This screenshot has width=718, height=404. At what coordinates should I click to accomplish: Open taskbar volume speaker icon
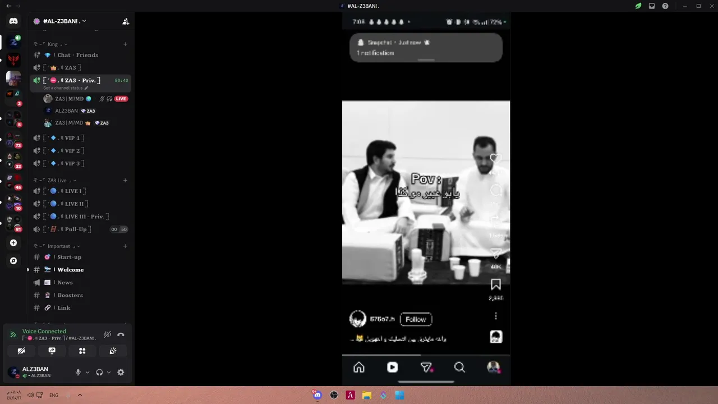[30, 395]
